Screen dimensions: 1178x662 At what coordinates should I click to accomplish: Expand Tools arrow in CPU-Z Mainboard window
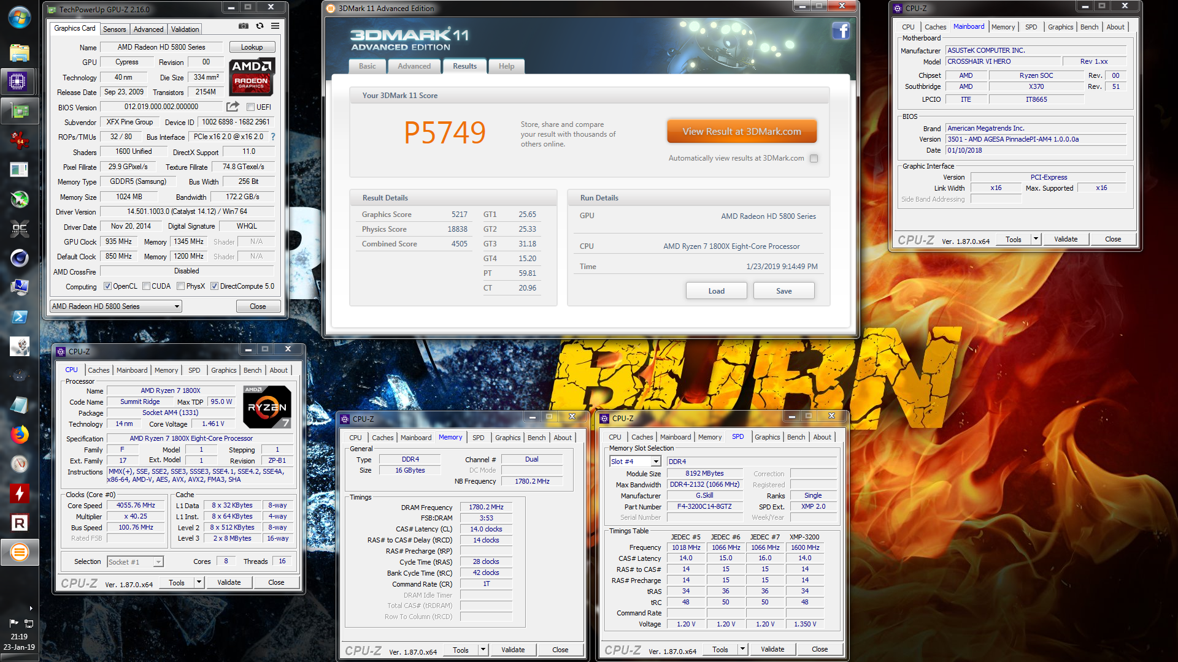(1036, 239)
